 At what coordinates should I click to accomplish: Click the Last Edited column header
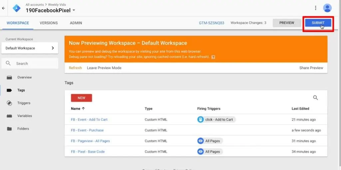[300, 109]
